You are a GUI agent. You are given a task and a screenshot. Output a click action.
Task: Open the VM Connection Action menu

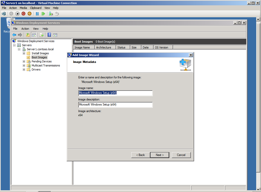(13, 8)
